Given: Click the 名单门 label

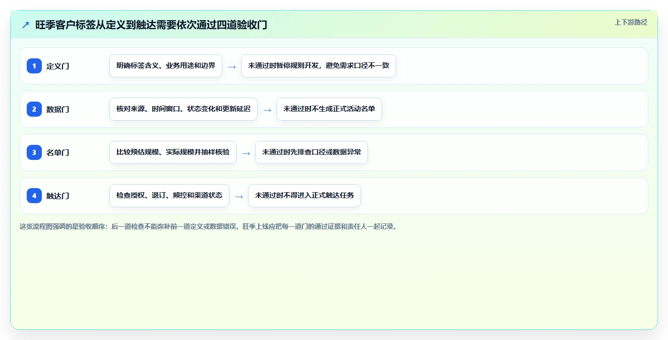Looking at the screenshot, I should 58,152.
